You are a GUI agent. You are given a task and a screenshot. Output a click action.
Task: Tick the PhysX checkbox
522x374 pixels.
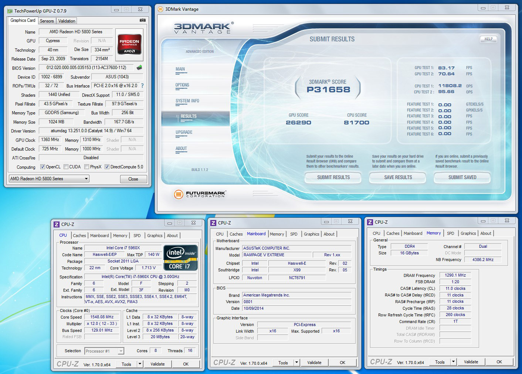[87, 167]
